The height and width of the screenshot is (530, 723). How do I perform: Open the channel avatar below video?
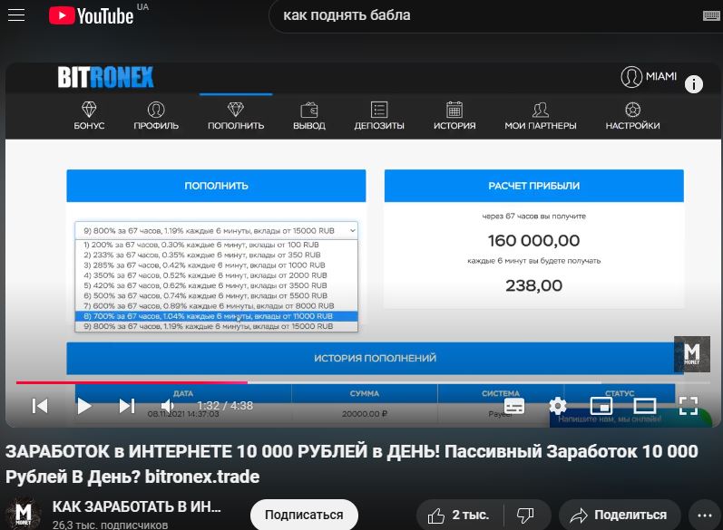pos(23,514)
